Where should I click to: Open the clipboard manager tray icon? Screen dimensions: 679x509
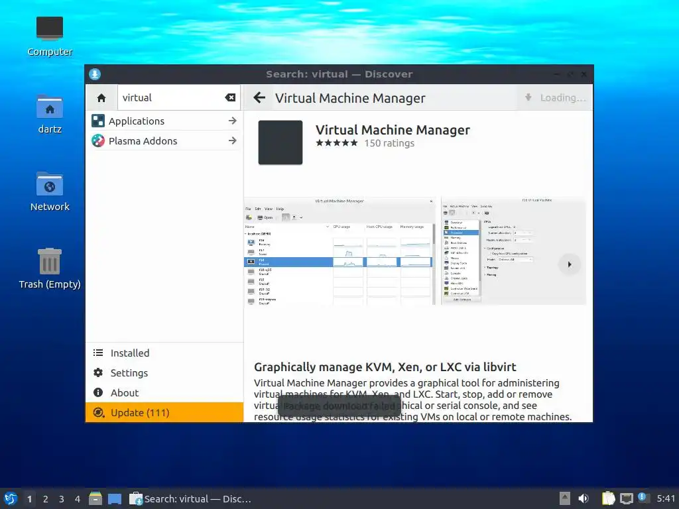[x=609, y=498]
